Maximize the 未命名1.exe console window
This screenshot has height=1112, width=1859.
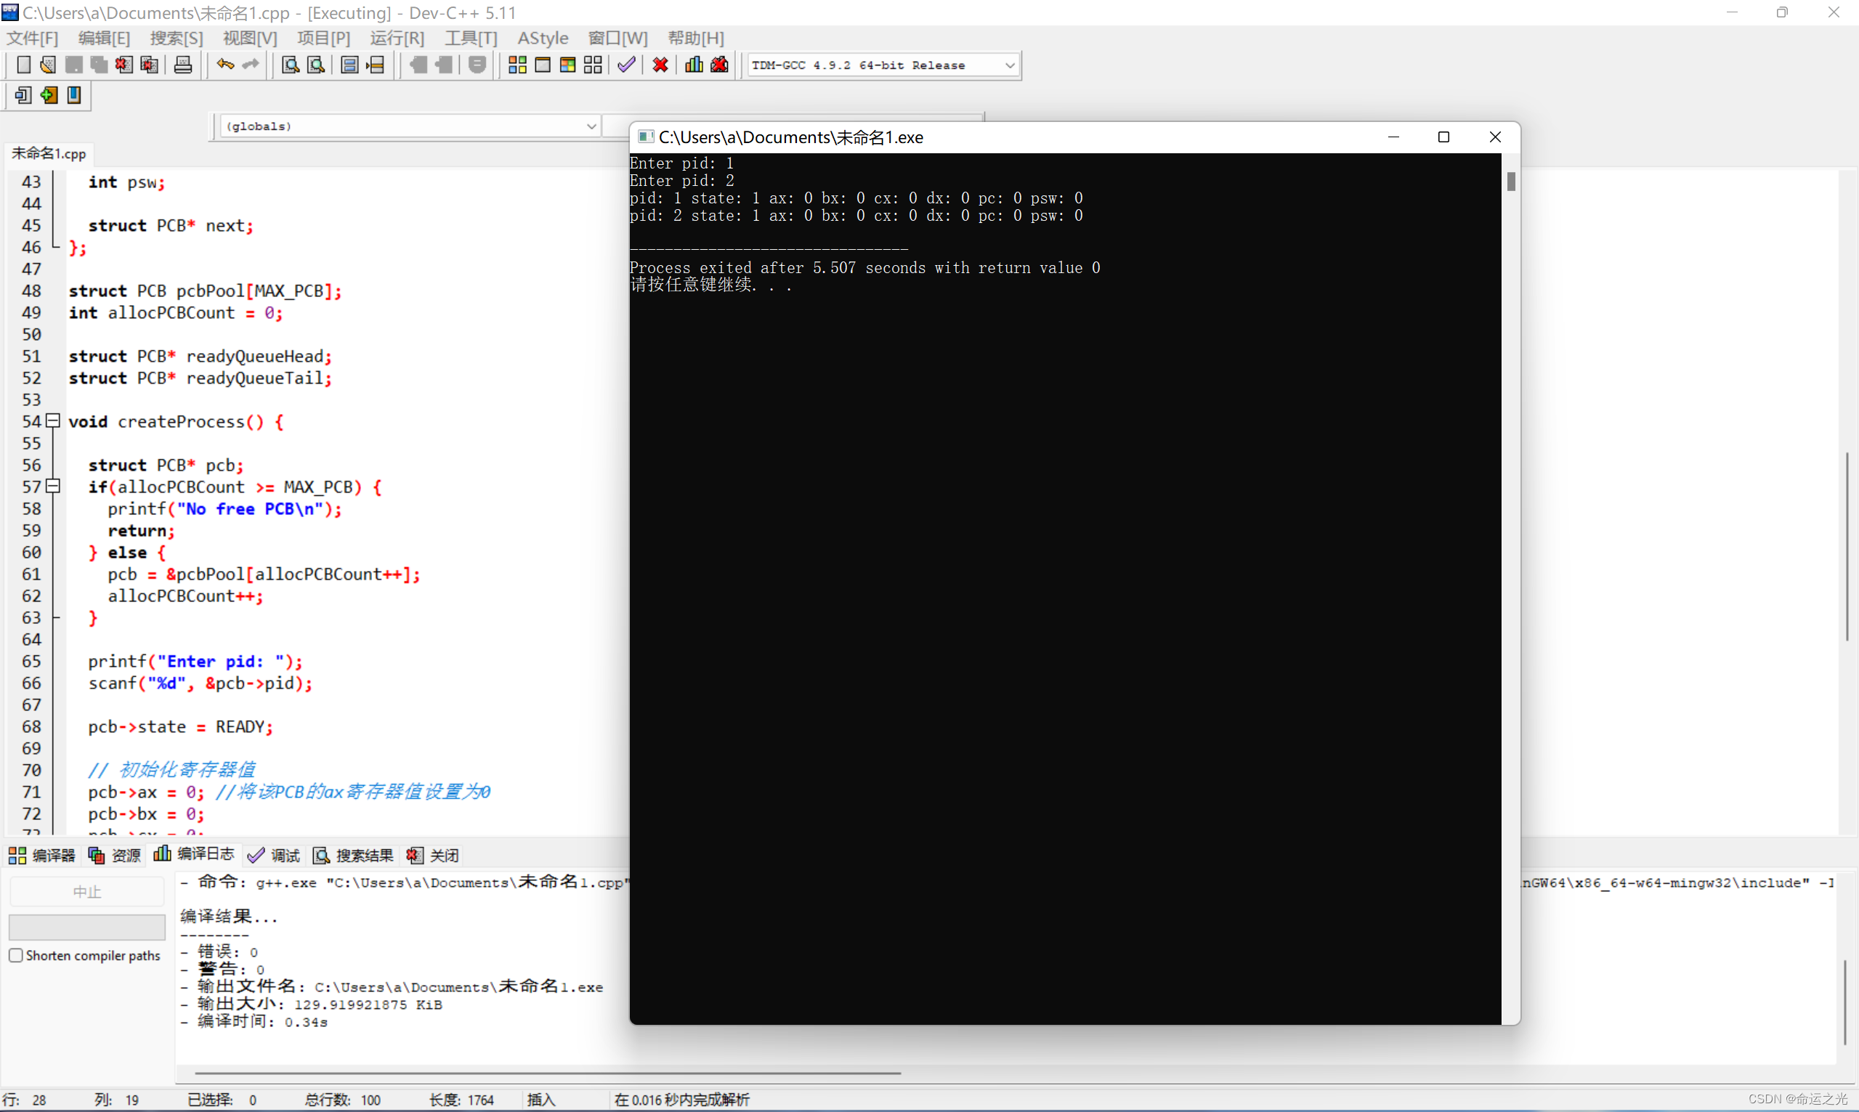[x=1444, y=137]
